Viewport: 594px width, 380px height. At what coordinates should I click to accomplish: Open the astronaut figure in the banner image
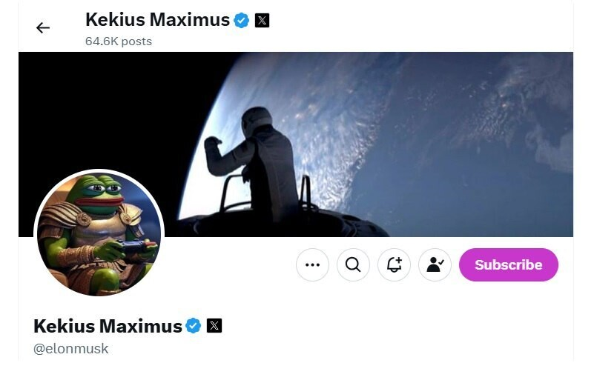pos(253,163)
